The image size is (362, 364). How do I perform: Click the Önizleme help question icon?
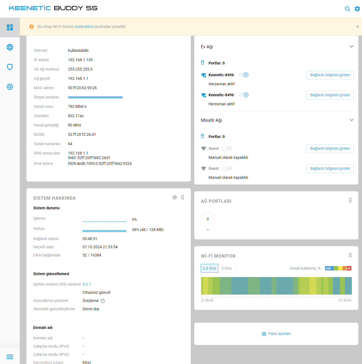pyautogui.click(x=103, y=301)
